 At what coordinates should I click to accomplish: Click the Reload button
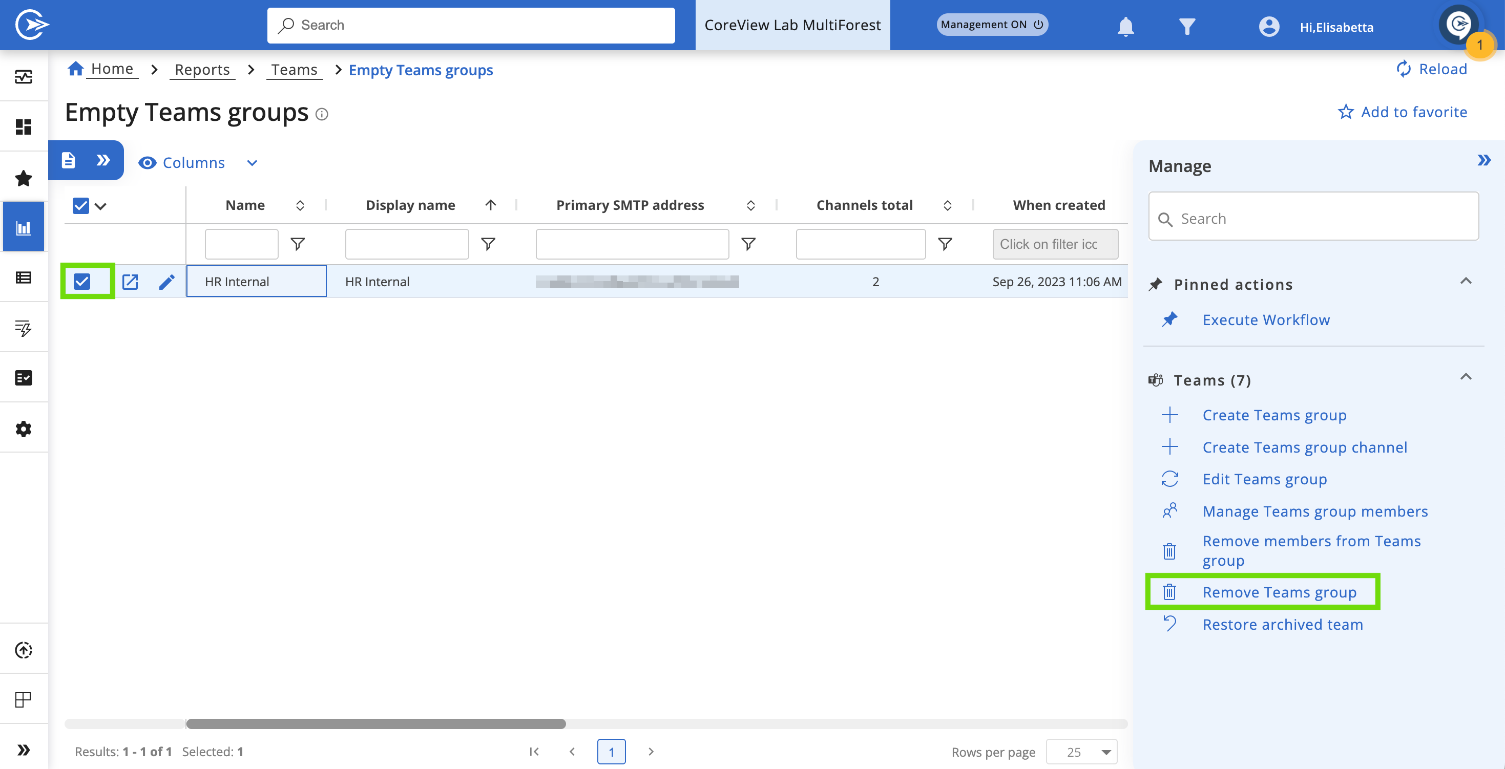pos(1431,69)
